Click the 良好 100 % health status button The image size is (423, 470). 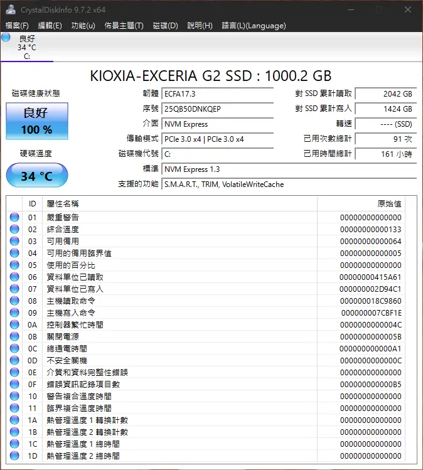(x=37, y=121)
